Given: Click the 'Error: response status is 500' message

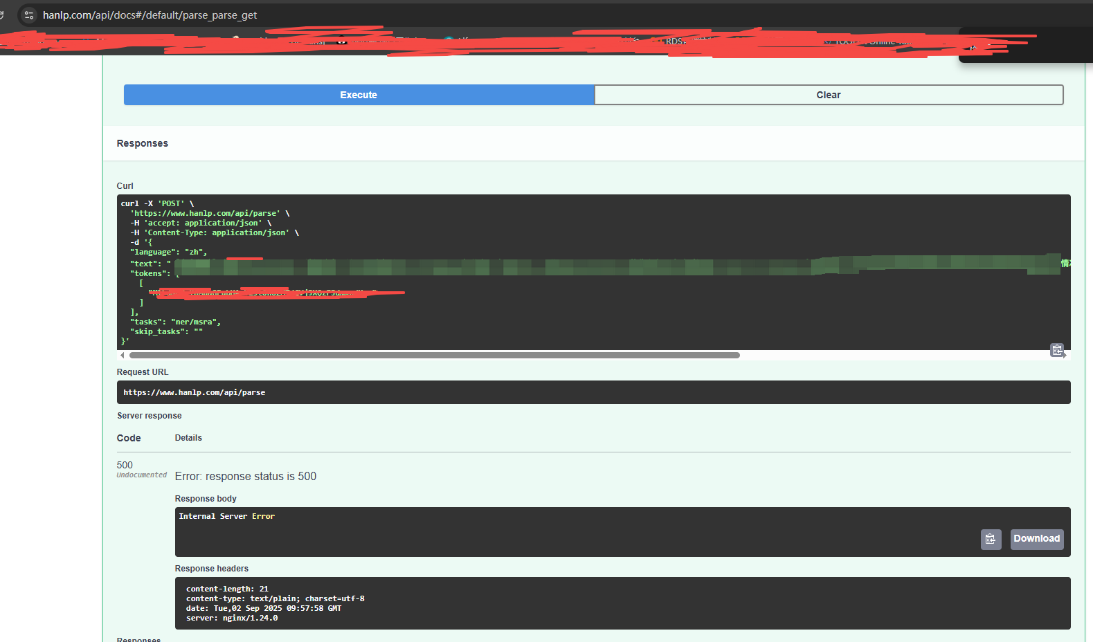Looking at the screenshot, I should (x=246, y=476).
